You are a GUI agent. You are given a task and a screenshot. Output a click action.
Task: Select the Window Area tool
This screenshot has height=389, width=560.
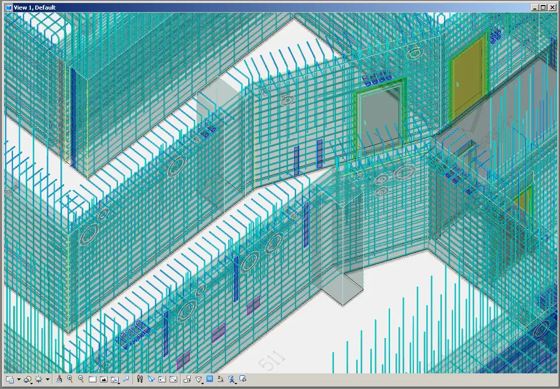tap(92, 379)
